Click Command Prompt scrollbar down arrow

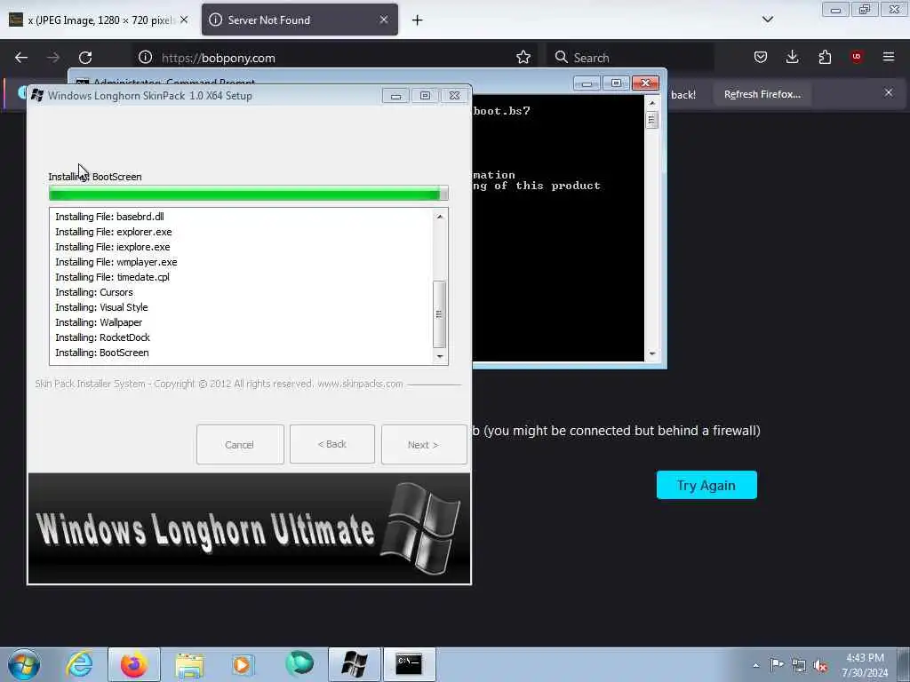(651, 353)
